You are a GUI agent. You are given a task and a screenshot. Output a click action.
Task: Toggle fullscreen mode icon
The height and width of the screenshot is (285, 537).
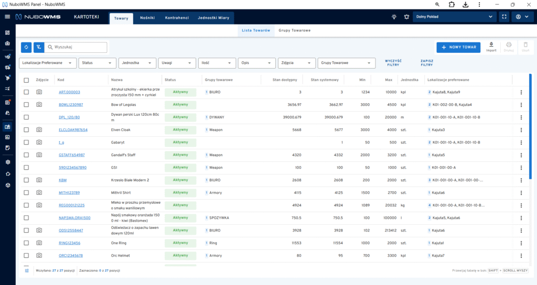point(504,17)
